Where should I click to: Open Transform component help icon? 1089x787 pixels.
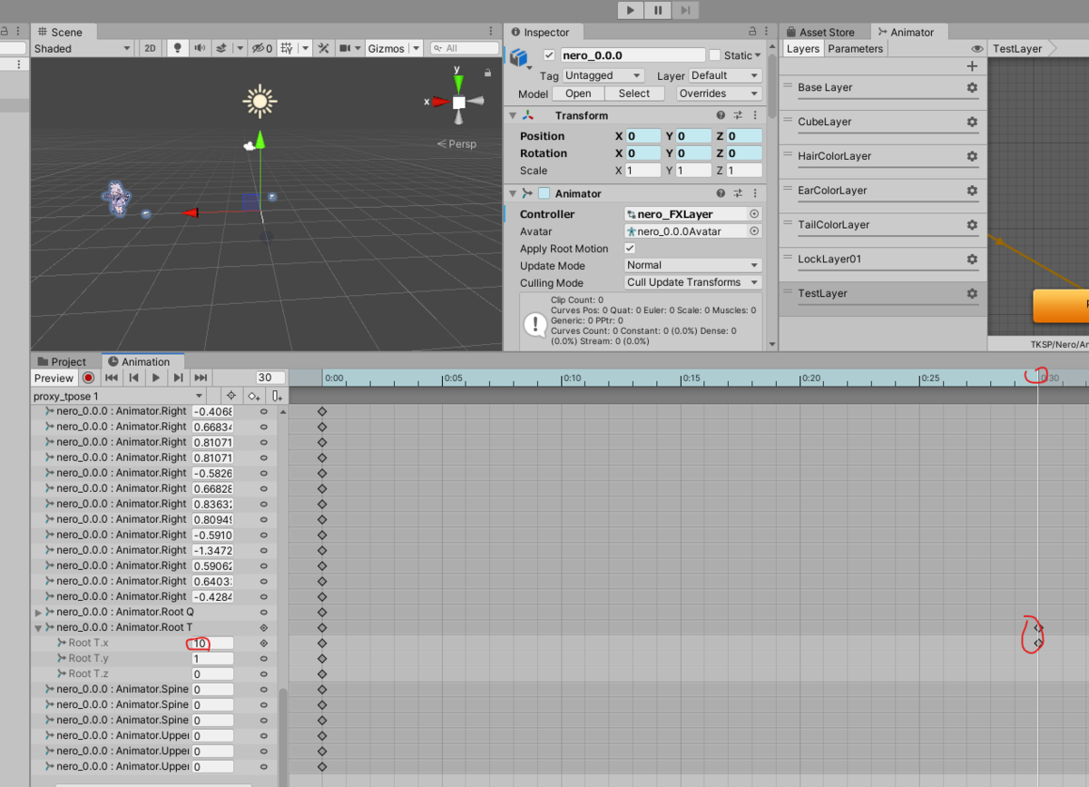pyautogui.click(x=721, y=115)
